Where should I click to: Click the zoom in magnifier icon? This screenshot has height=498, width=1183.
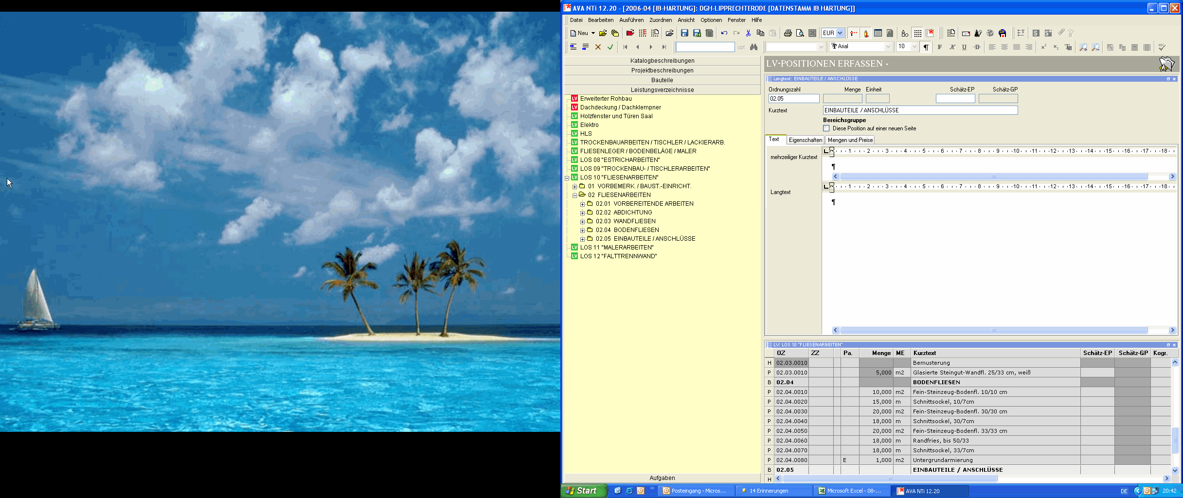pyautogui.click(x=1083, y=47)
